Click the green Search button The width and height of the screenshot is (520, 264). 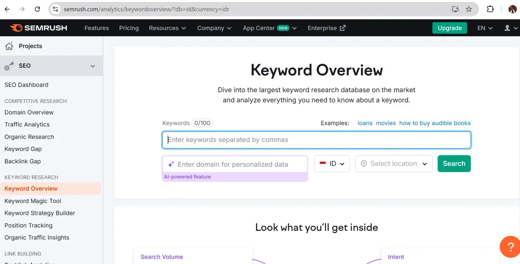[454, 164]
